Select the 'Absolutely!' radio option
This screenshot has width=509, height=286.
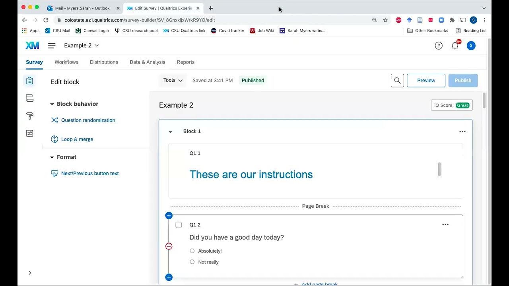tap(192, 251)
